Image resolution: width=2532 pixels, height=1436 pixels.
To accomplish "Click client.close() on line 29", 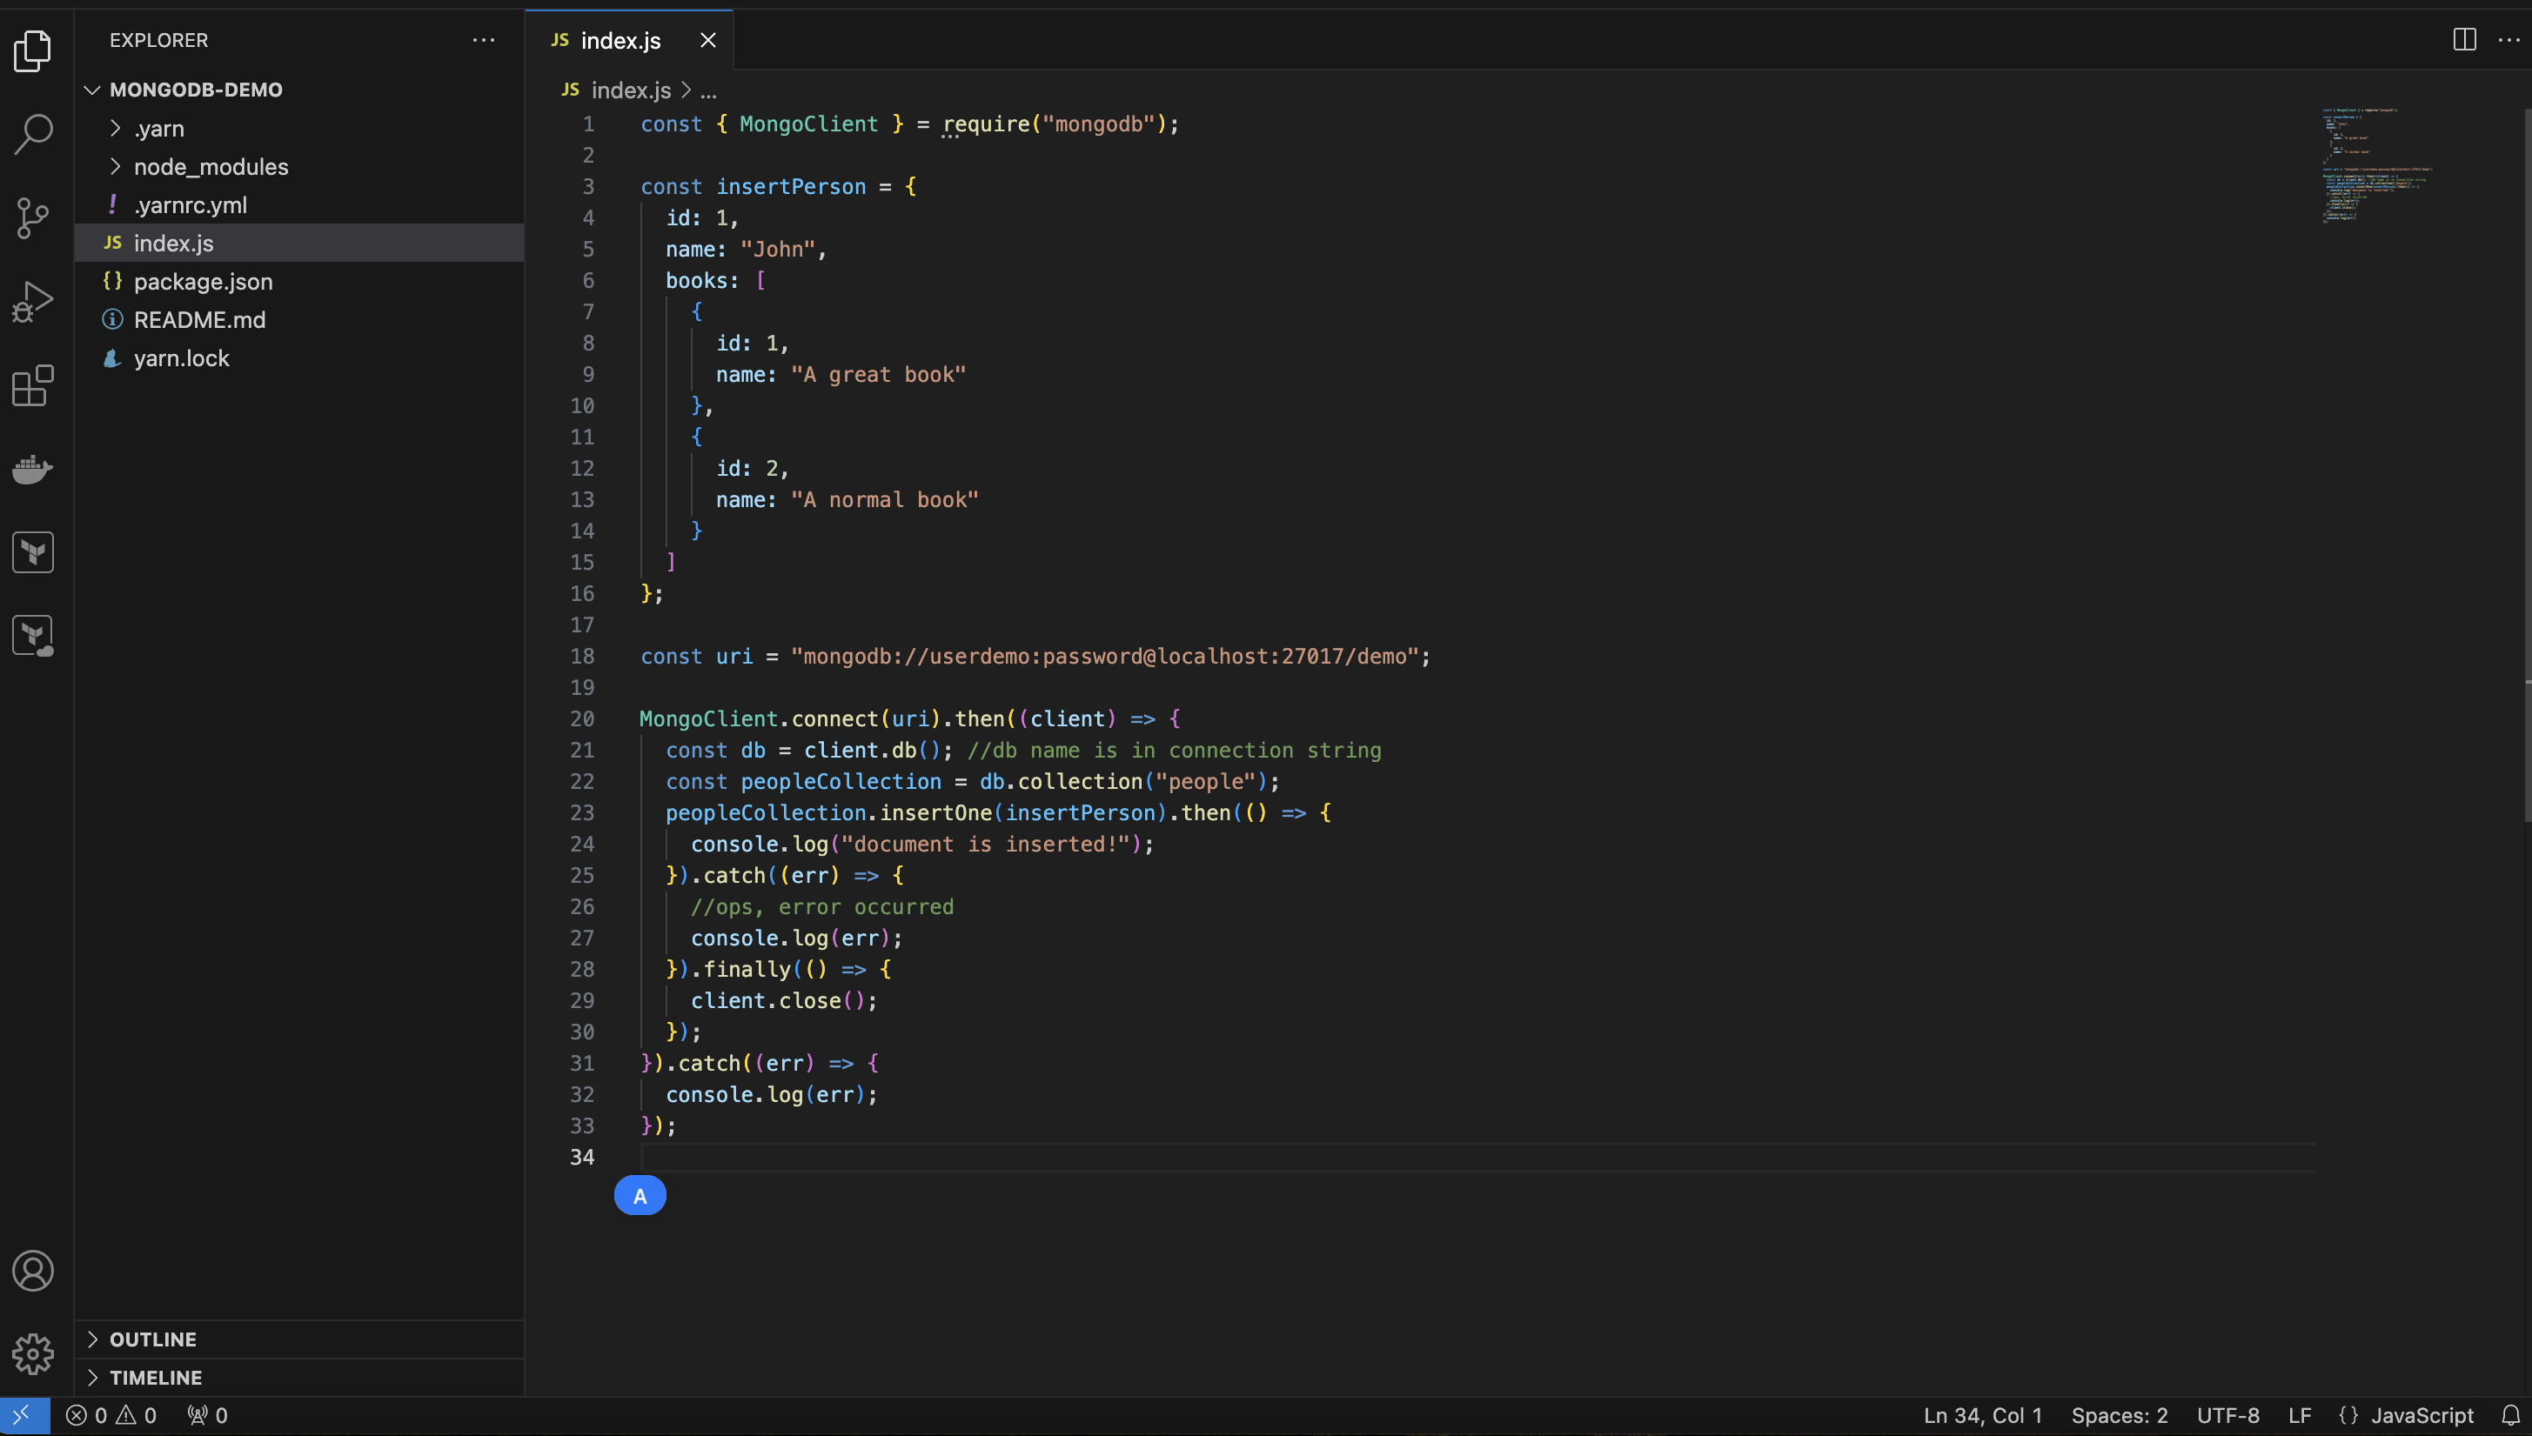I will tap(777, 1001).
